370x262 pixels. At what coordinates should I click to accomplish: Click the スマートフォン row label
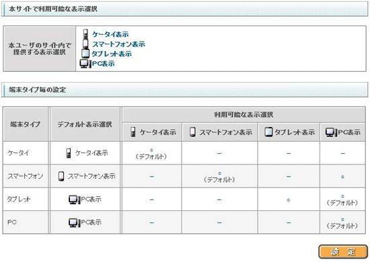[26, 176]
